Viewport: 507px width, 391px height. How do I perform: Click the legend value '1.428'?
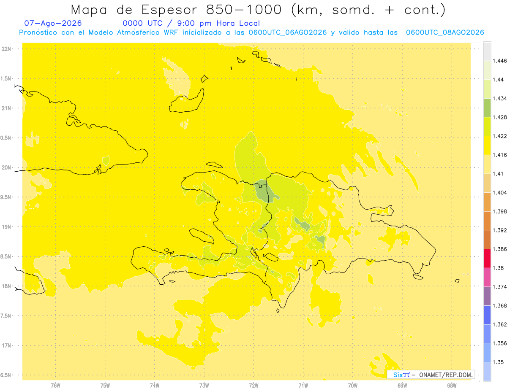click(500, 117)
